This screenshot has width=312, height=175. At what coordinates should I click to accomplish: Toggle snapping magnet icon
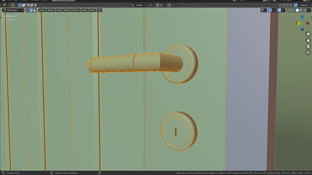pos(158,5)
